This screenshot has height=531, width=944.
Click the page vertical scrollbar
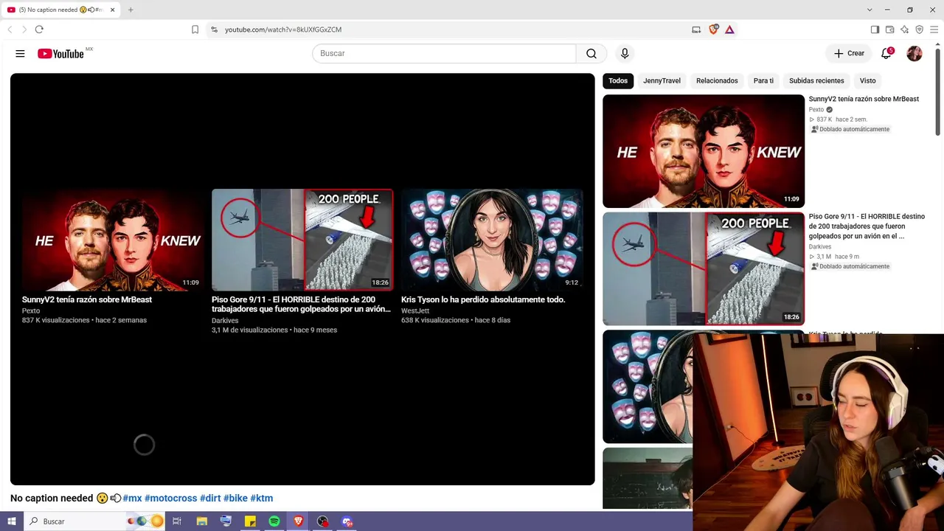[939, 92]
